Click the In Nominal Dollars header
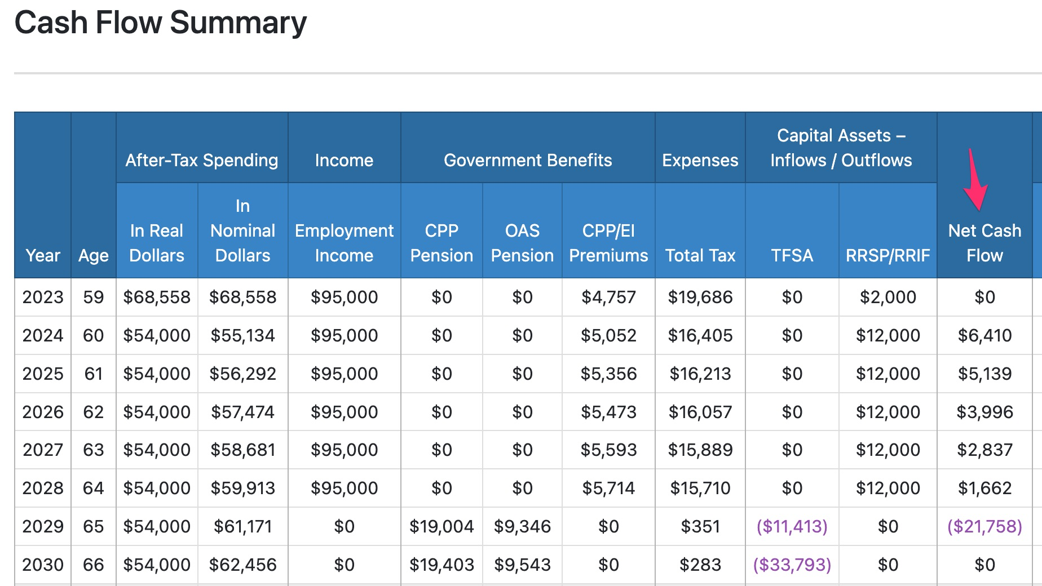 click(242, 230)
